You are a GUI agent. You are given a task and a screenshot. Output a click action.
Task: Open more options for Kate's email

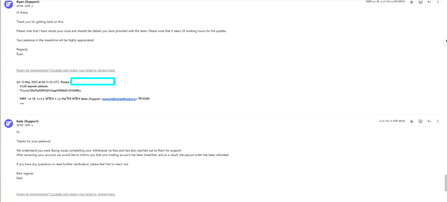tap(438, 121)
